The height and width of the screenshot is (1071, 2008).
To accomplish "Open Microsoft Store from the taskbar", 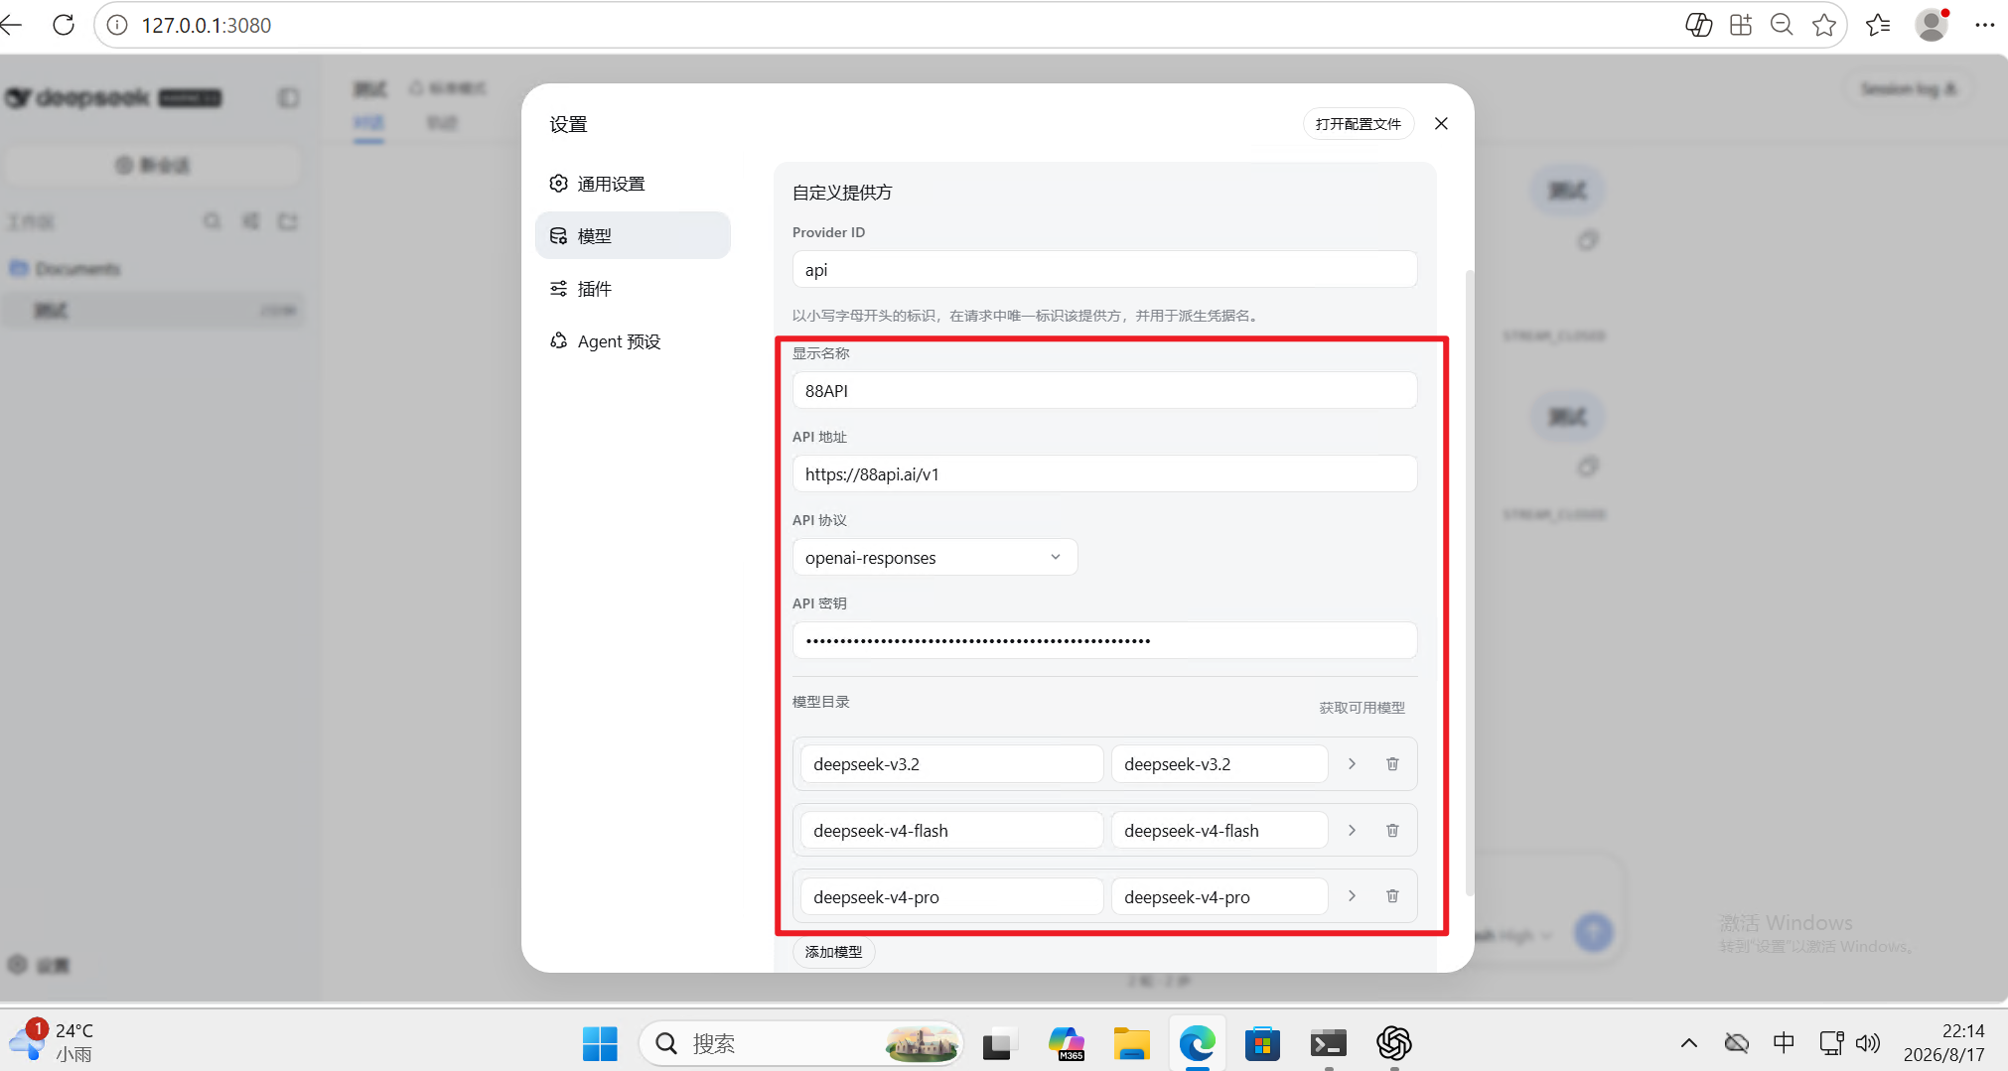I will 1262,1043.
